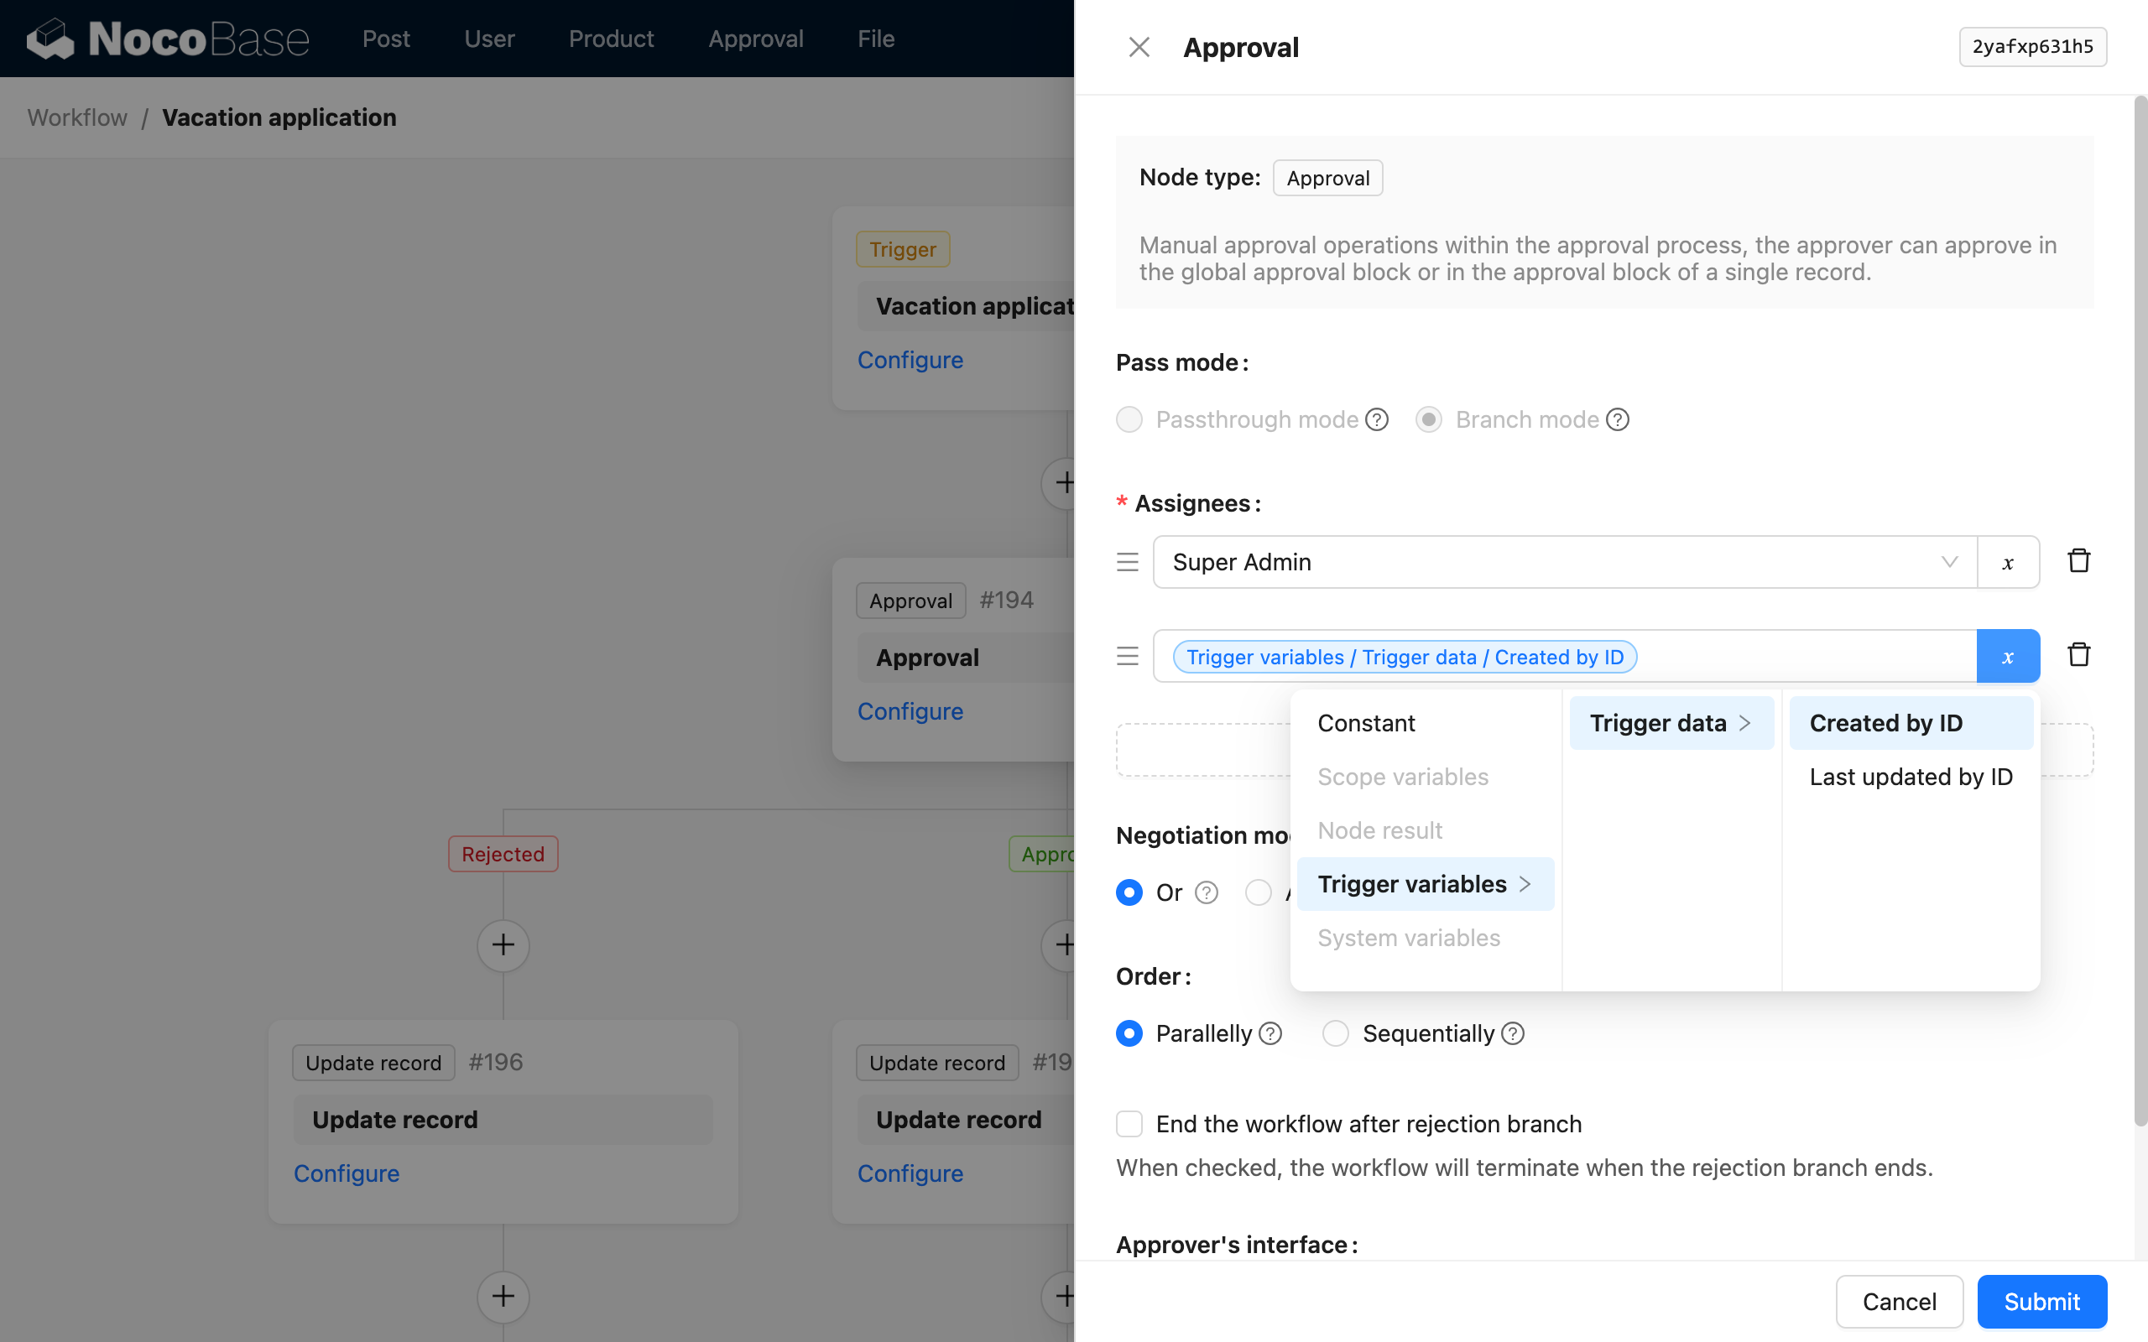2148x1342 pixels.
Task: Expand the Trigger variables submenu
Action: click(x=1411, y=883)
